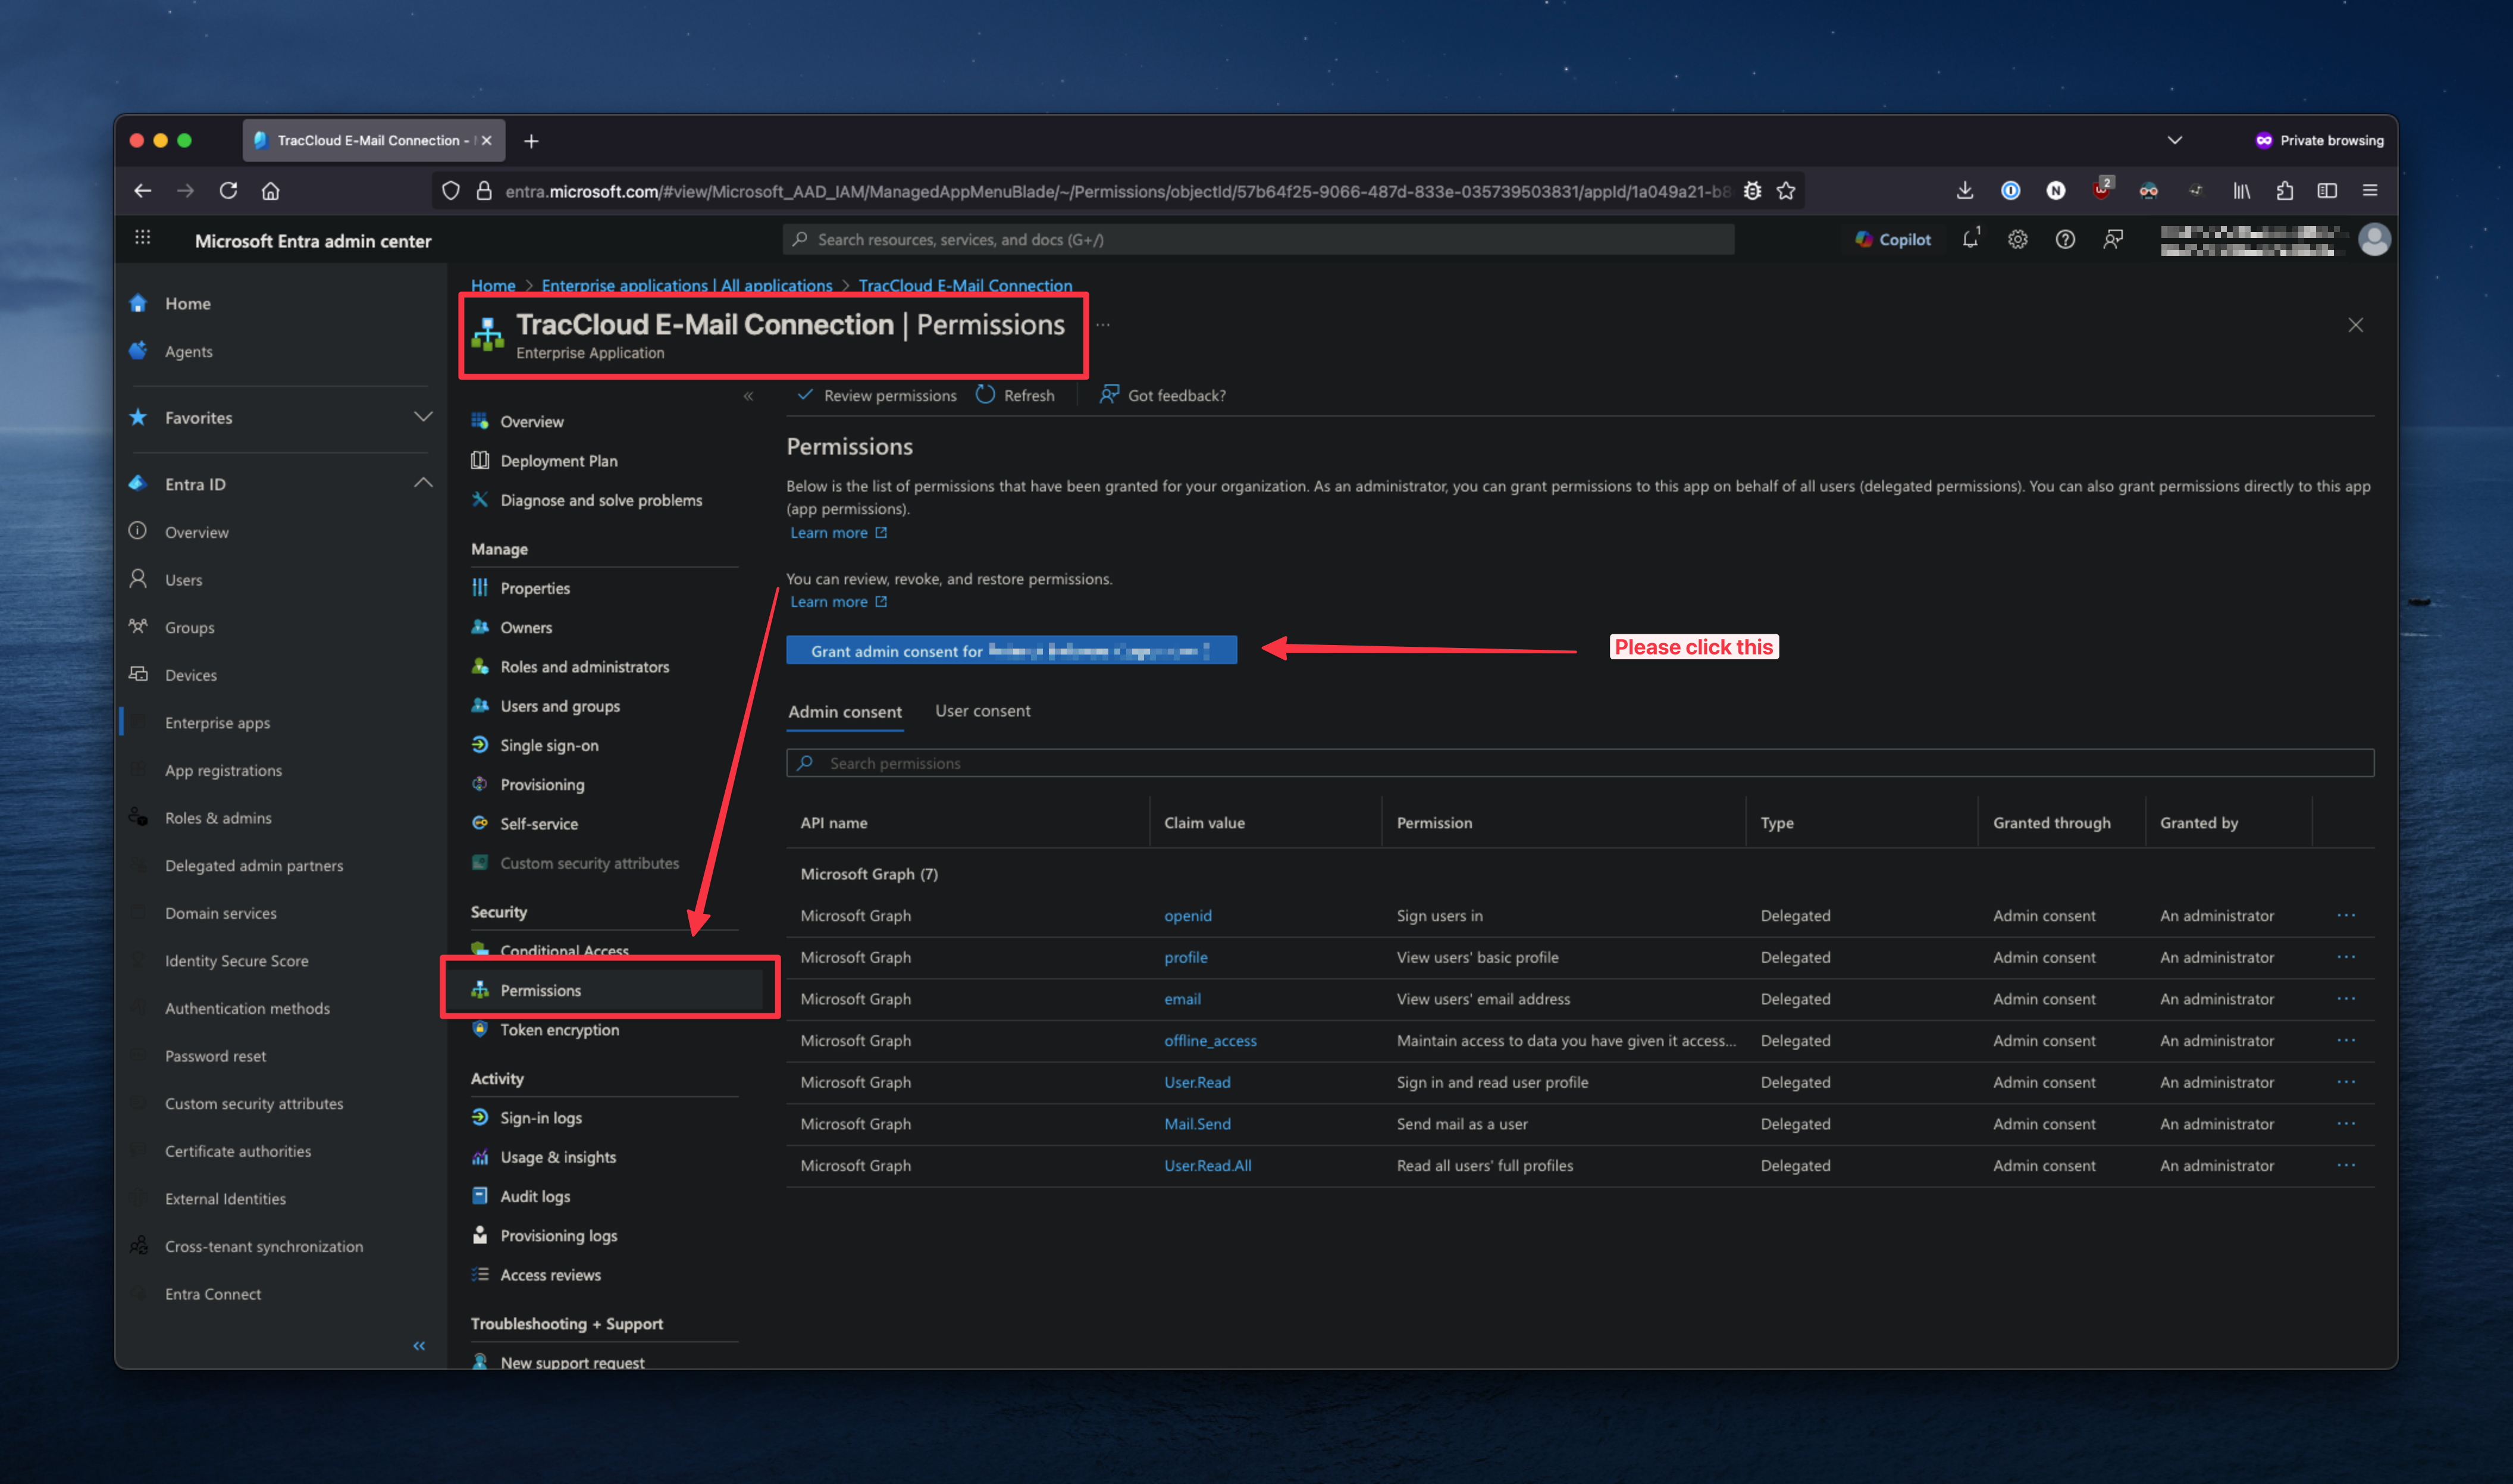Collapse the application menu pane

pyautogui.click(x=748, y=396)
